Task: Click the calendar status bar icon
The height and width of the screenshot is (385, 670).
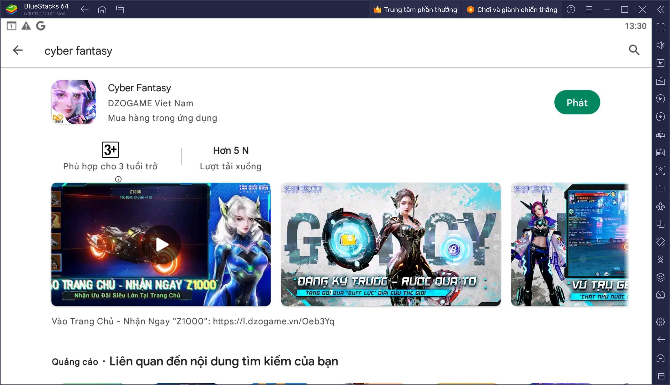Action: click(x=11, y=26)
